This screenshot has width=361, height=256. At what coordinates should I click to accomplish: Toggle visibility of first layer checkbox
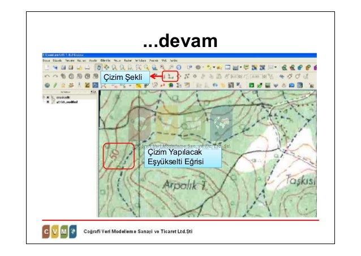pyautogui.click(x=48, y=97)
